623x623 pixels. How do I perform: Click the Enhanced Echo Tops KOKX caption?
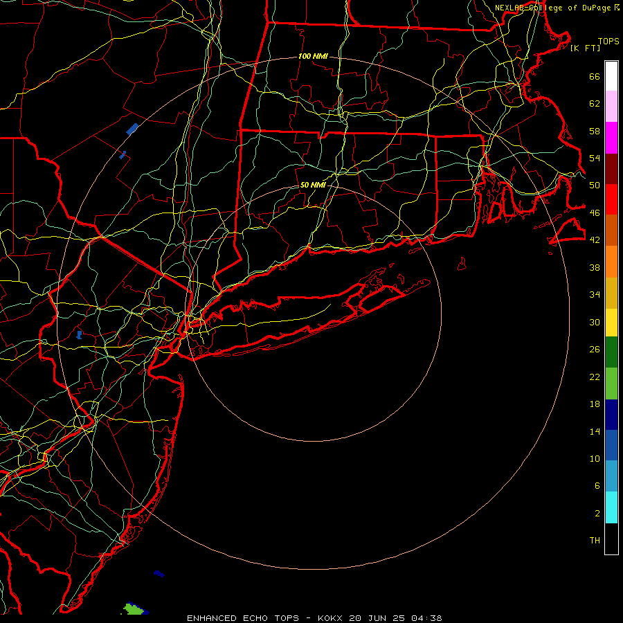point(314,618)
